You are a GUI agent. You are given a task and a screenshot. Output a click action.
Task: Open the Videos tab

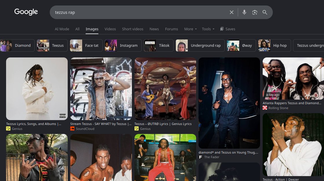pos(110,29)
